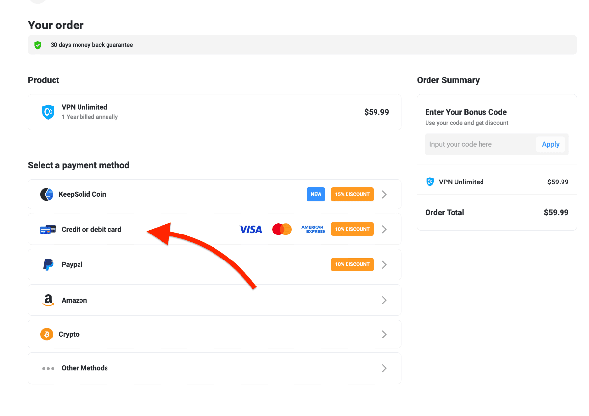The image size is (589, 416).
Task: Click the KeepSolid Coin logo icon
Action: (x=47, y=194)
